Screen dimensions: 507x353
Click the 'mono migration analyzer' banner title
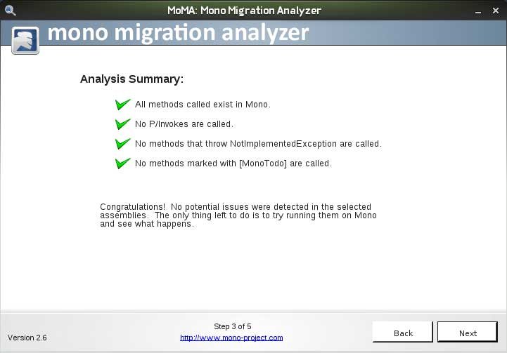click(178, 33)
